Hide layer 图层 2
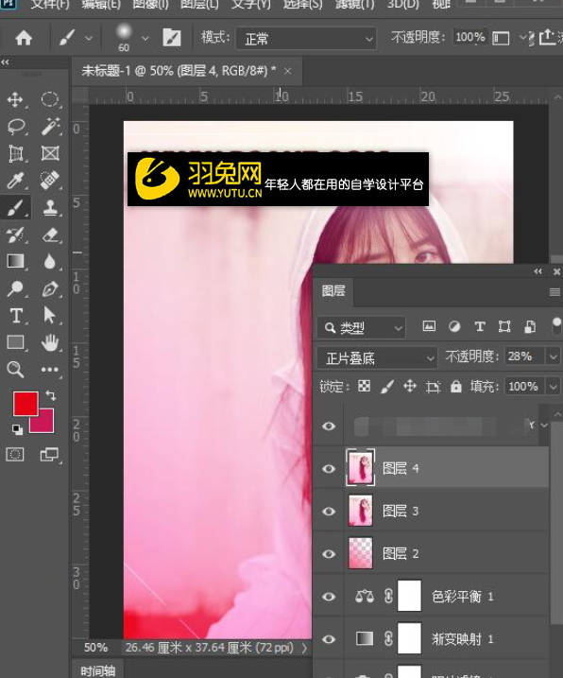Image resolution: width=563 pixels, height=678 pixels. [x=329, y=554]
